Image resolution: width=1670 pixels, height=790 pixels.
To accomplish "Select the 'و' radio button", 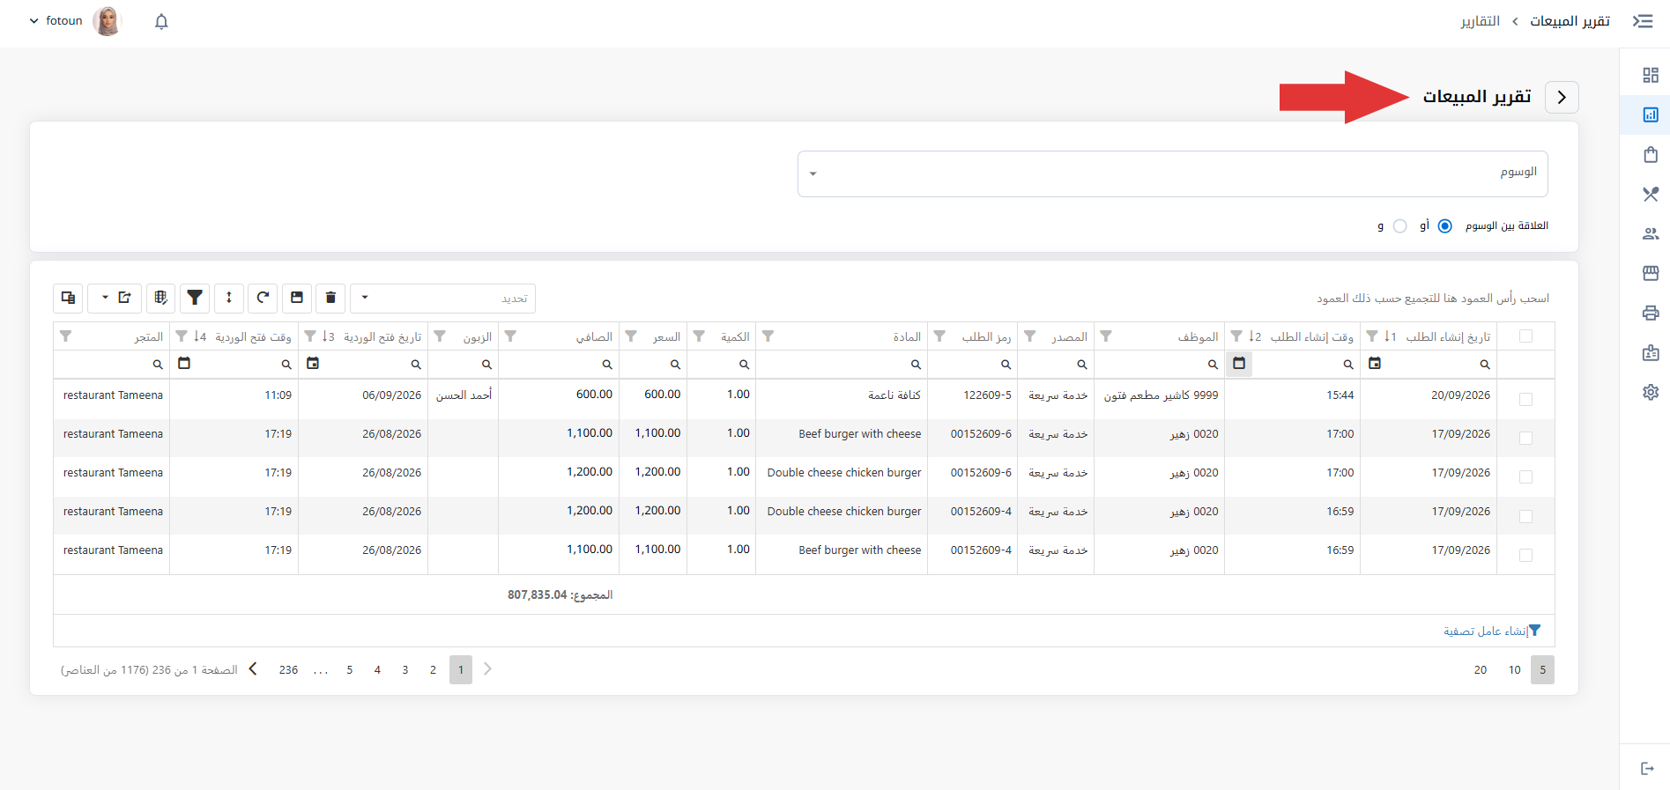I will click(1399, 226).
